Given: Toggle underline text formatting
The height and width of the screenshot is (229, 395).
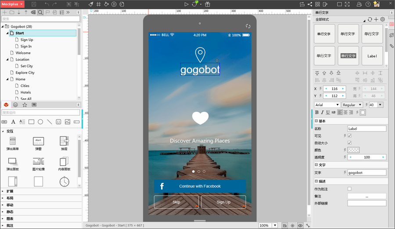Looking at the screenshot, I should [x=328, y=112].
